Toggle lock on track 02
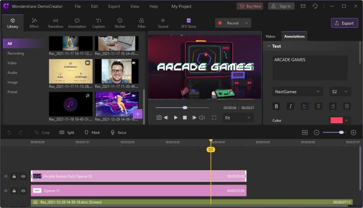Screen dimensions: 363x208 (x=14, y=191)
